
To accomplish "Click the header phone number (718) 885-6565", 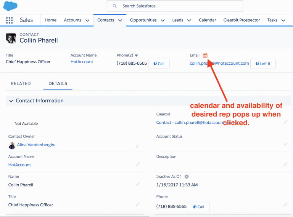I will 132,63.
